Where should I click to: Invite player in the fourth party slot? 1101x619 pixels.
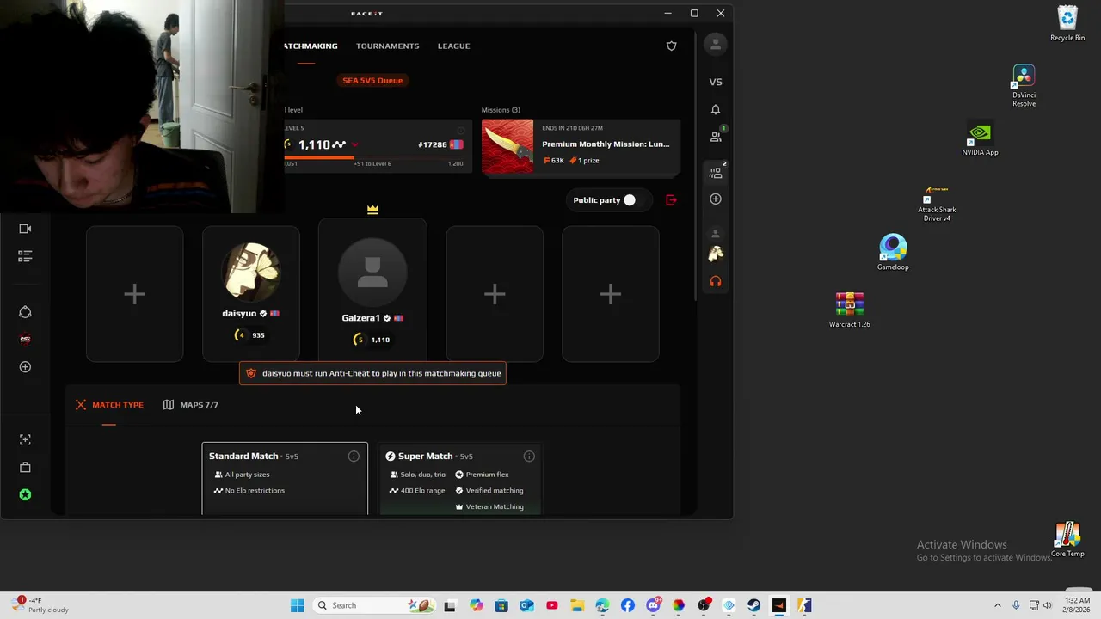click(x=495, y=293)
